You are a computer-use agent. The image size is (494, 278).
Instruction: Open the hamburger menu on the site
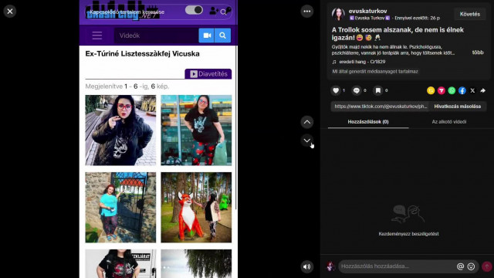[97, 36]
